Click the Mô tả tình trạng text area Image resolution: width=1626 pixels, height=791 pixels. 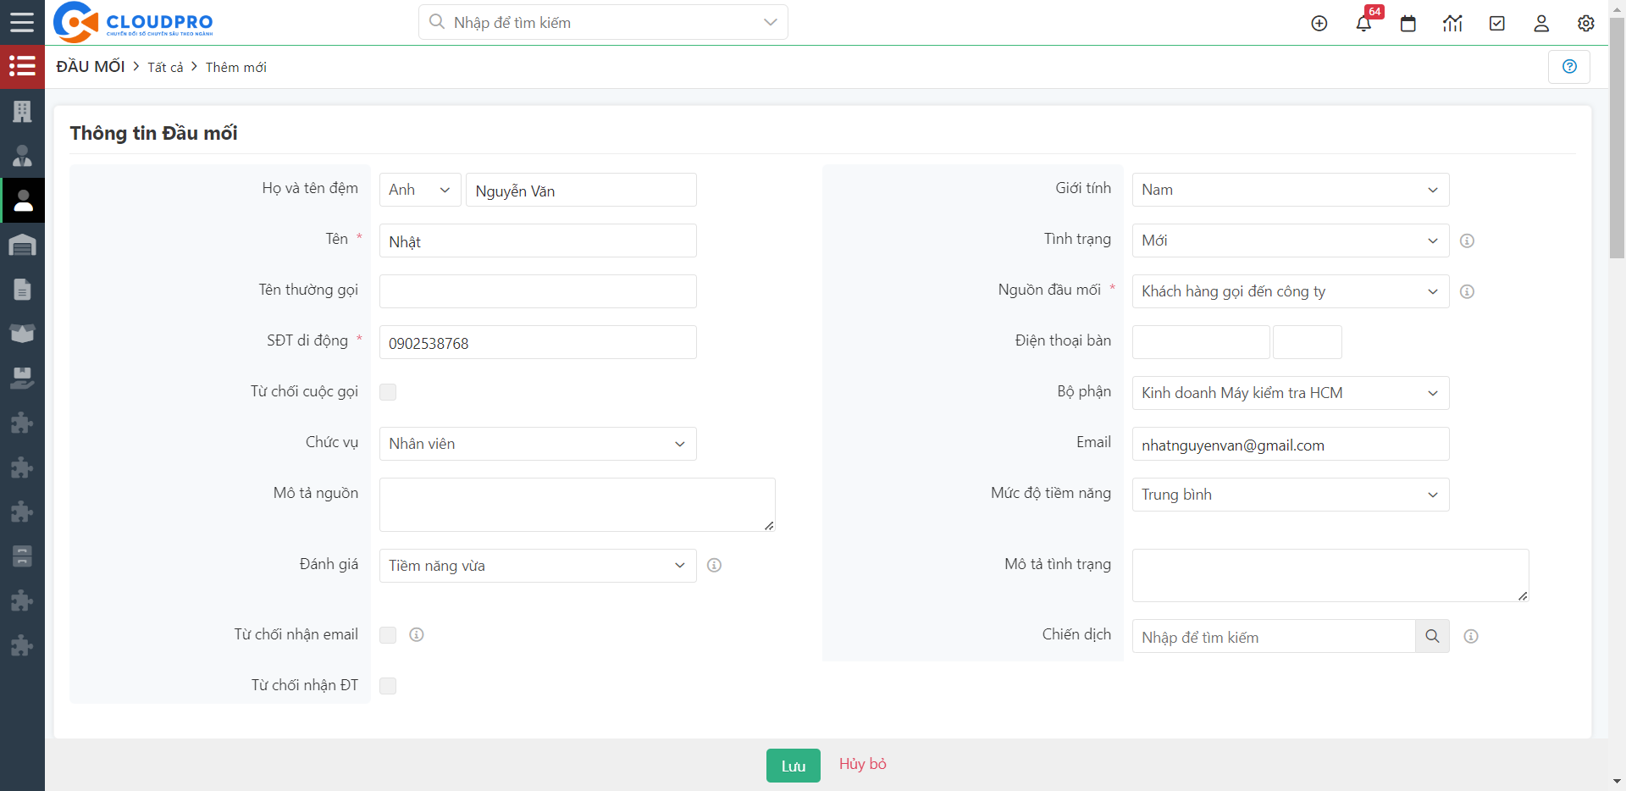tap(1330, 575)
